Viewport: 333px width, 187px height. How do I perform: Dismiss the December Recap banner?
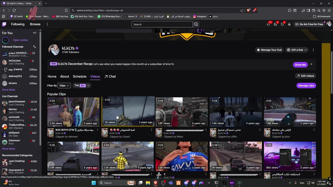[311, 64]
